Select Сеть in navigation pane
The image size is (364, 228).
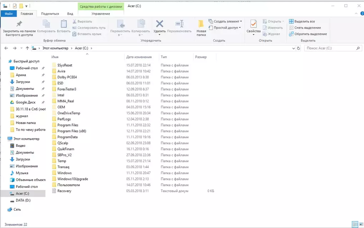click(x=17, y=209)
